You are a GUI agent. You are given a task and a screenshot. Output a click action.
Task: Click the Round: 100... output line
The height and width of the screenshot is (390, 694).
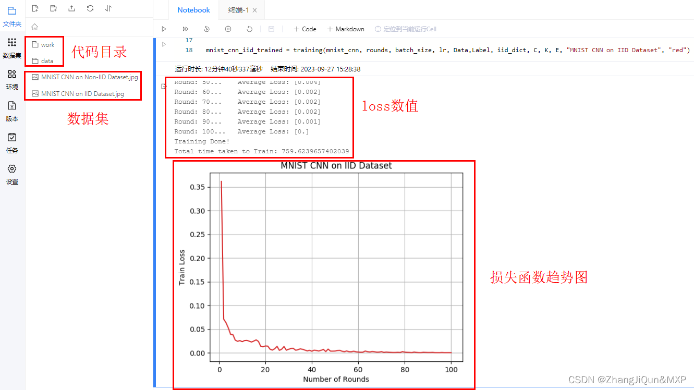point(241,131)
